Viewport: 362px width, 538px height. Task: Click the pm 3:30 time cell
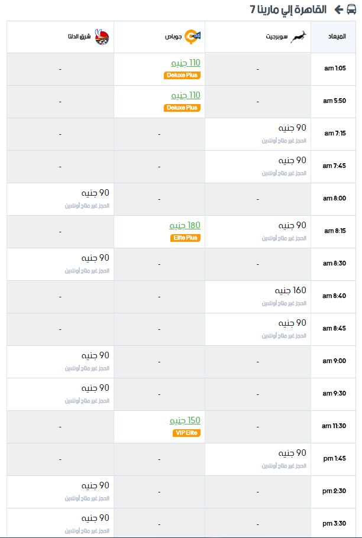click(x=333, y=523)
